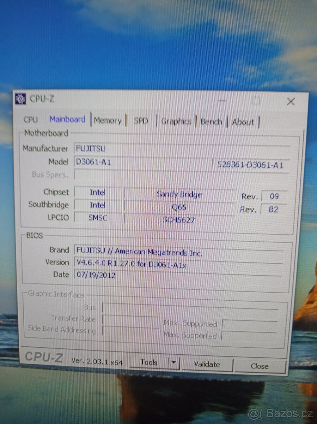The image size is (317, 424).
Task: Select the About tab
Action: [x=243, y=122]
